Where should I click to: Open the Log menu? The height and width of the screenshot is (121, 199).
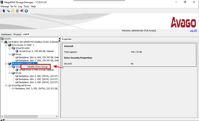click(20, 6)
